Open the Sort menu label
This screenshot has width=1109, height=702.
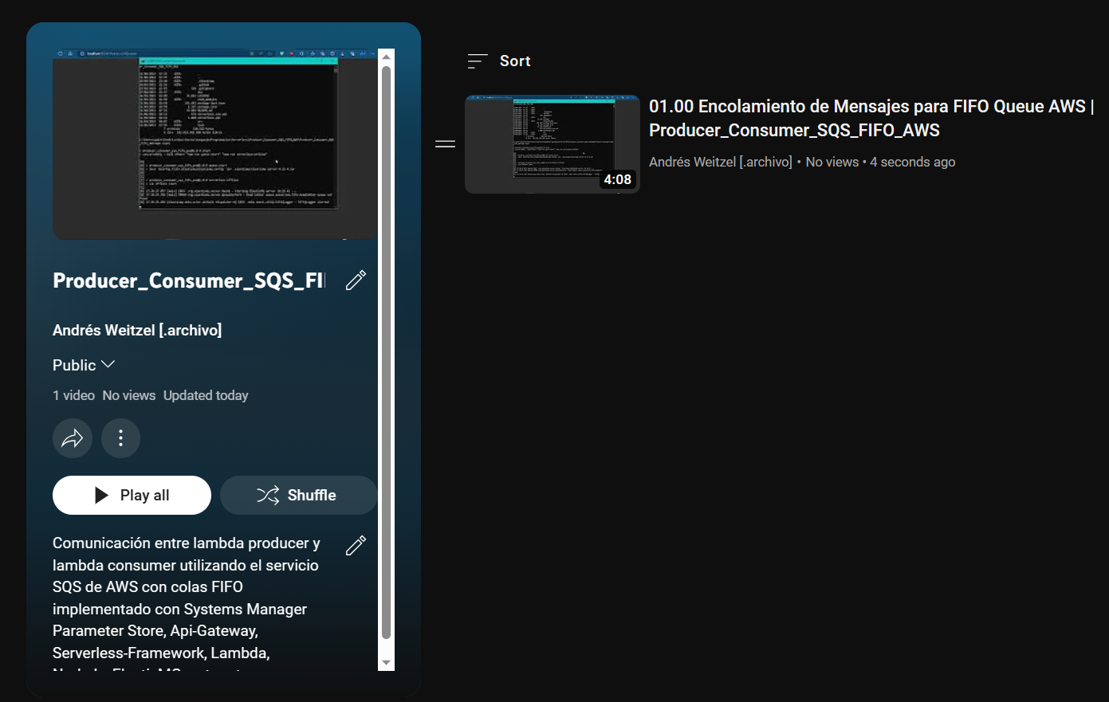tap(515, 61)
